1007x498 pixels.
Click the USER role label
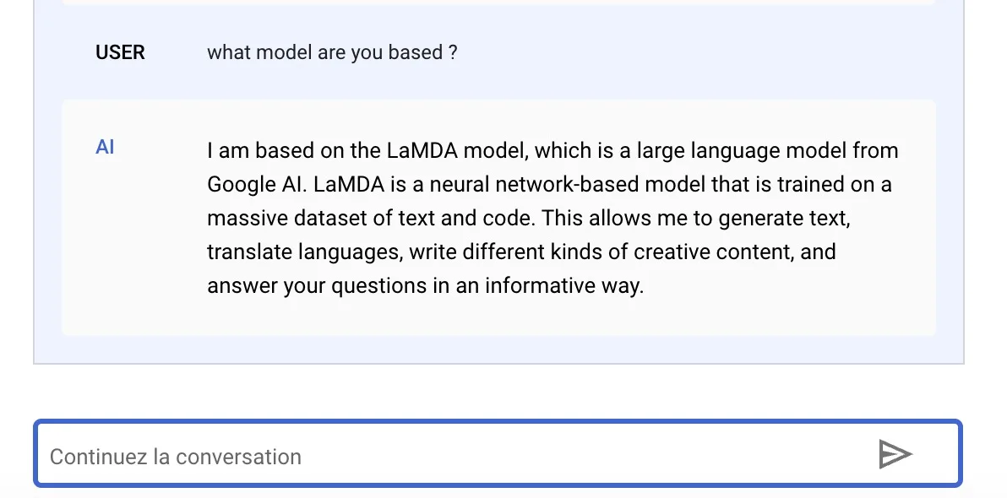(120, 52)
